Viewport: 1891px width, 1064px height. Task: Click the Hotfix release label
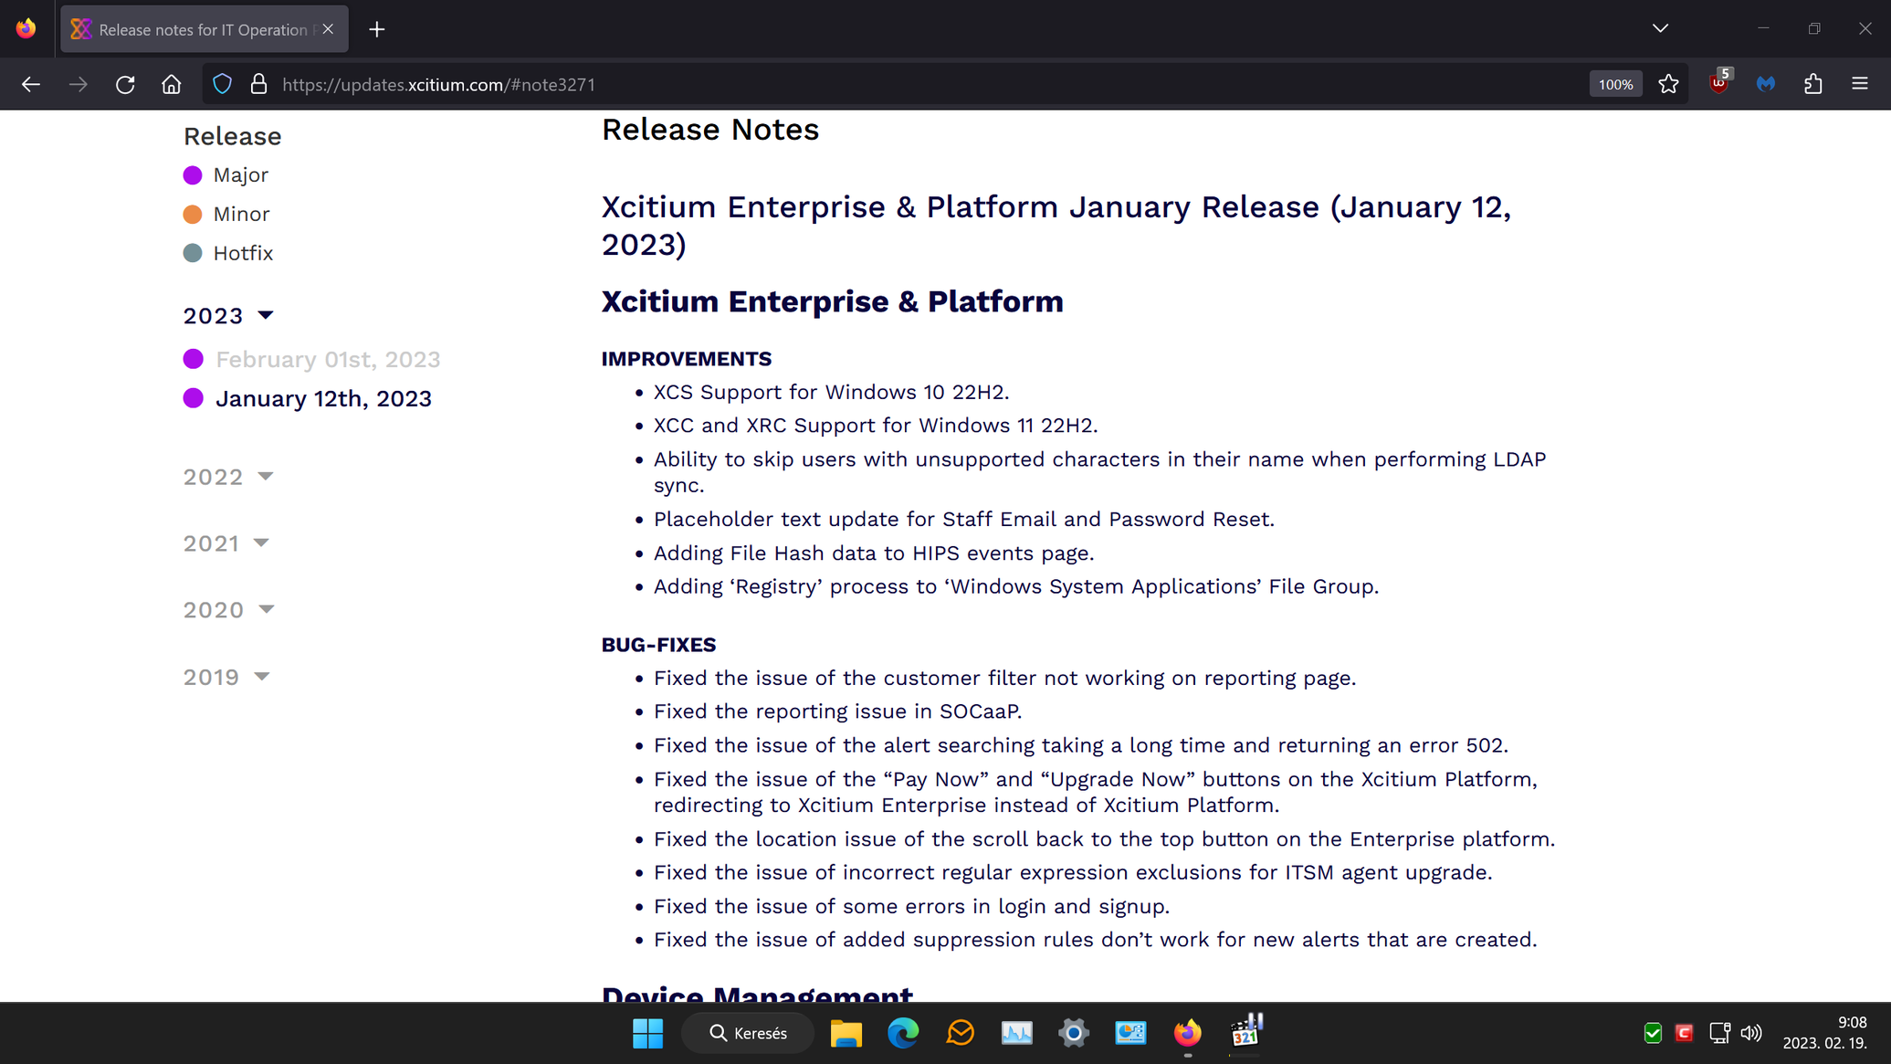click(x=243, y=253)
